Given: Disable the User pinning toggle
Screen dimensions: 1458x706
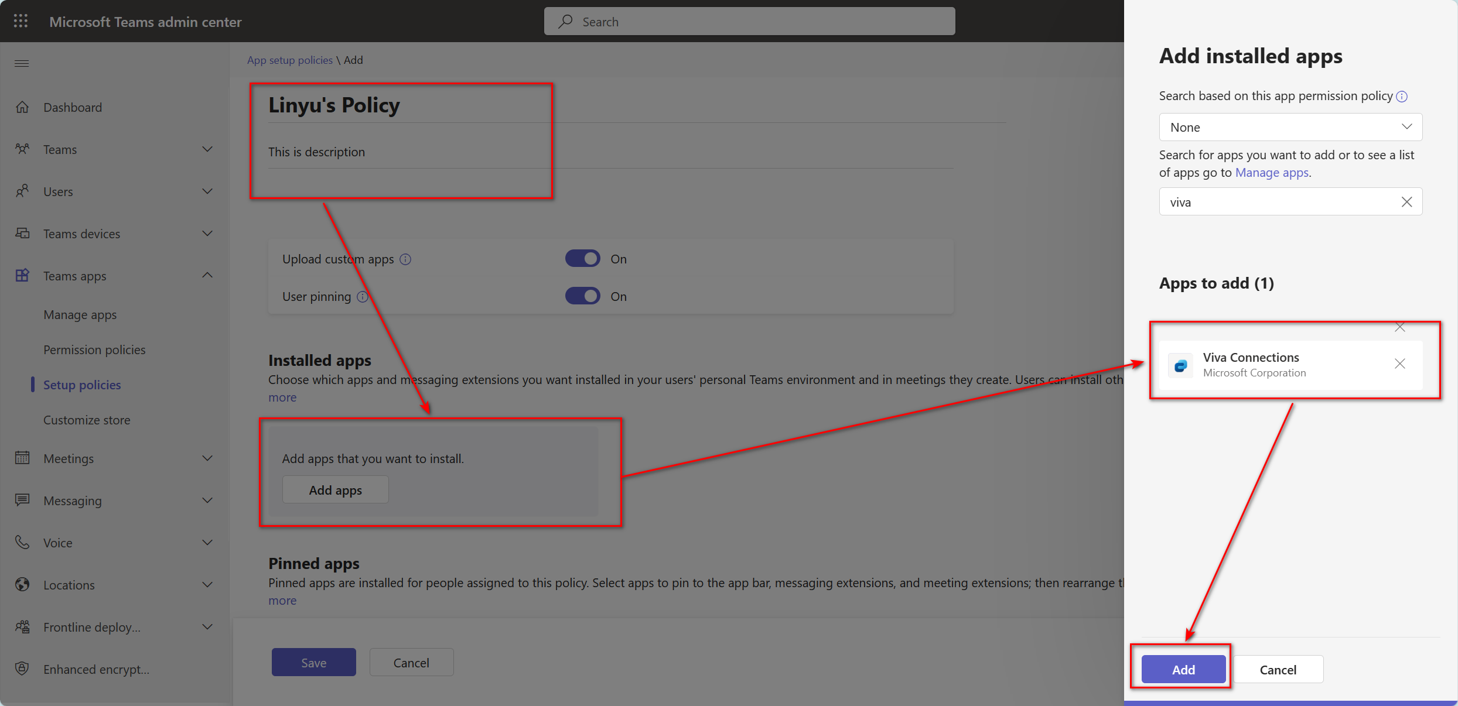Looking at the screenshot, I should [582, 296].
